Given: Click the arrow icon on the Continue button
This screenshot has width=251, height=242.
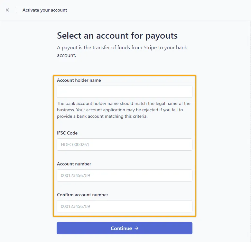Looking at the screenshot, I should click(x=136, y=228).
